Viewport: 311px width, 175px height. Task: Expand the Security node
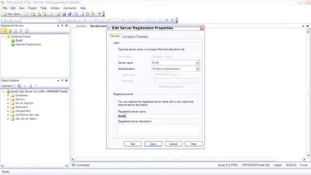pyautogui.click(x=8, y=99)
